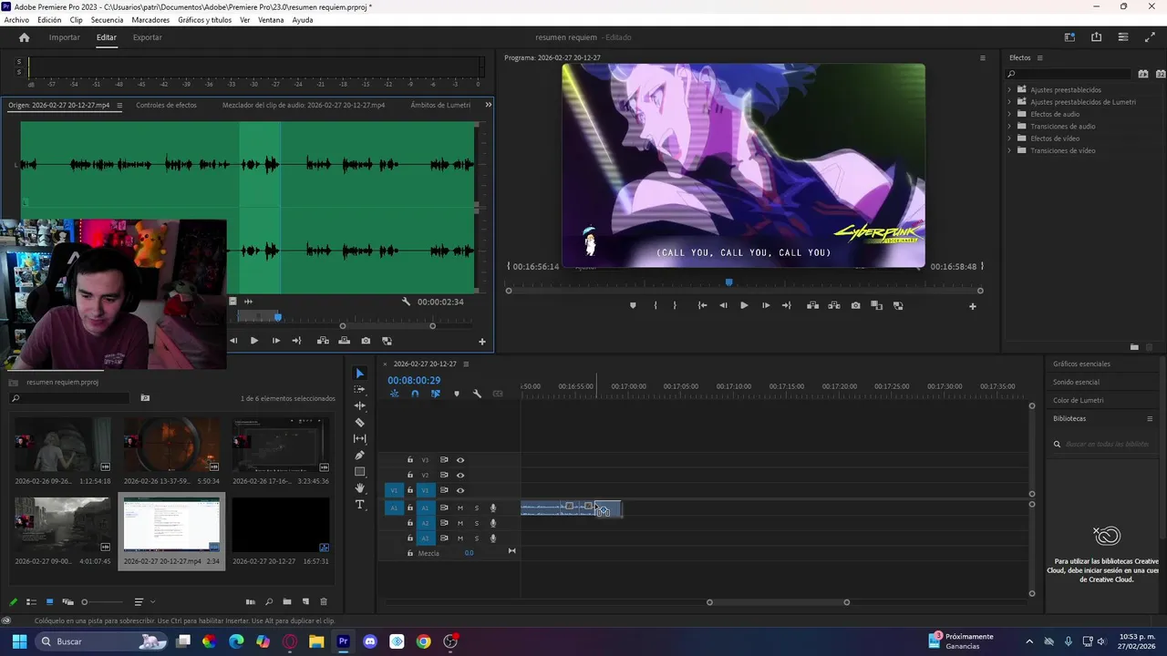Select the Ripple Edit tool
Viewport: 1167px width, 656px height.
(359, 405)
